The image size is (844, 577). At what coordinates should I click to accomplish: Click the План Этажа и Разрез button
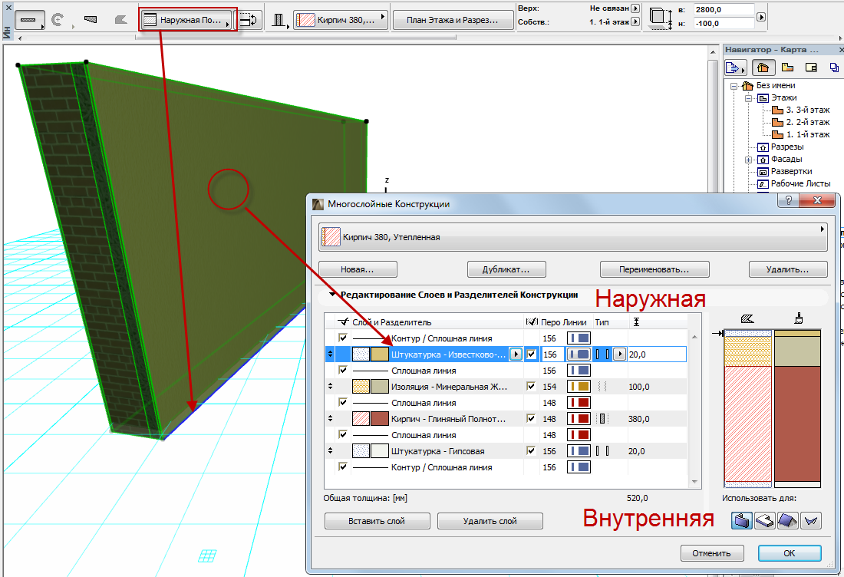pos(453,20)
